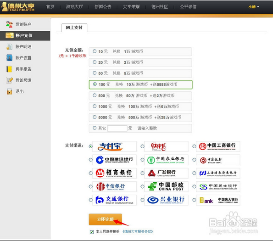Click the 中国光大银行 logo

point(219,200)
